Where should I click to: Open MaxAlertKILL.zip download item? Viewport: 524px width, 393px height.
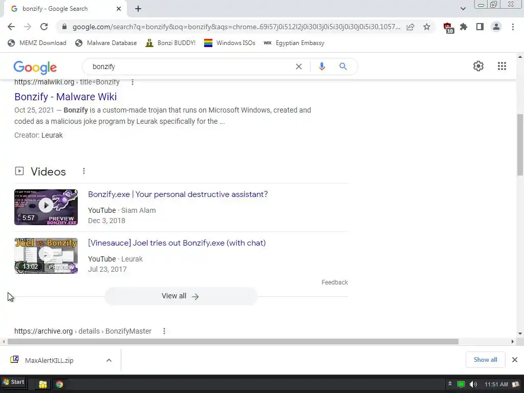[x=49, y=360]
